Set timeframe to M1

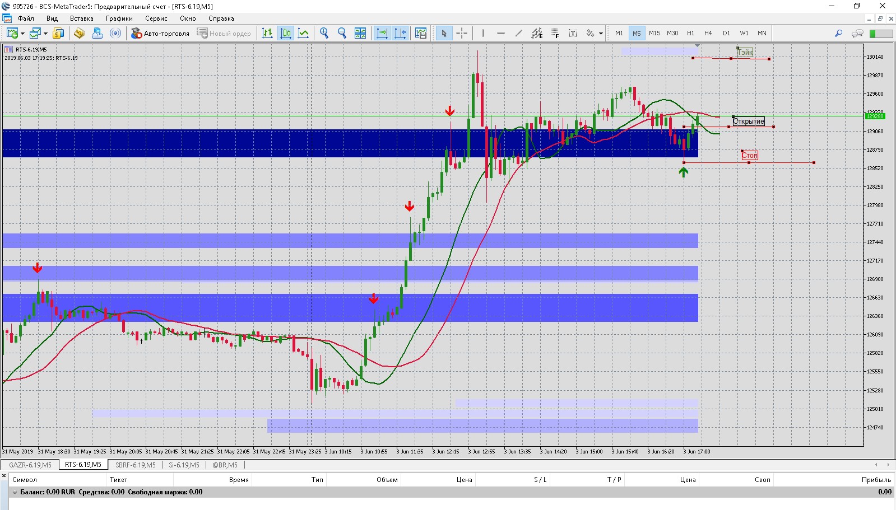tap(619, 34)
